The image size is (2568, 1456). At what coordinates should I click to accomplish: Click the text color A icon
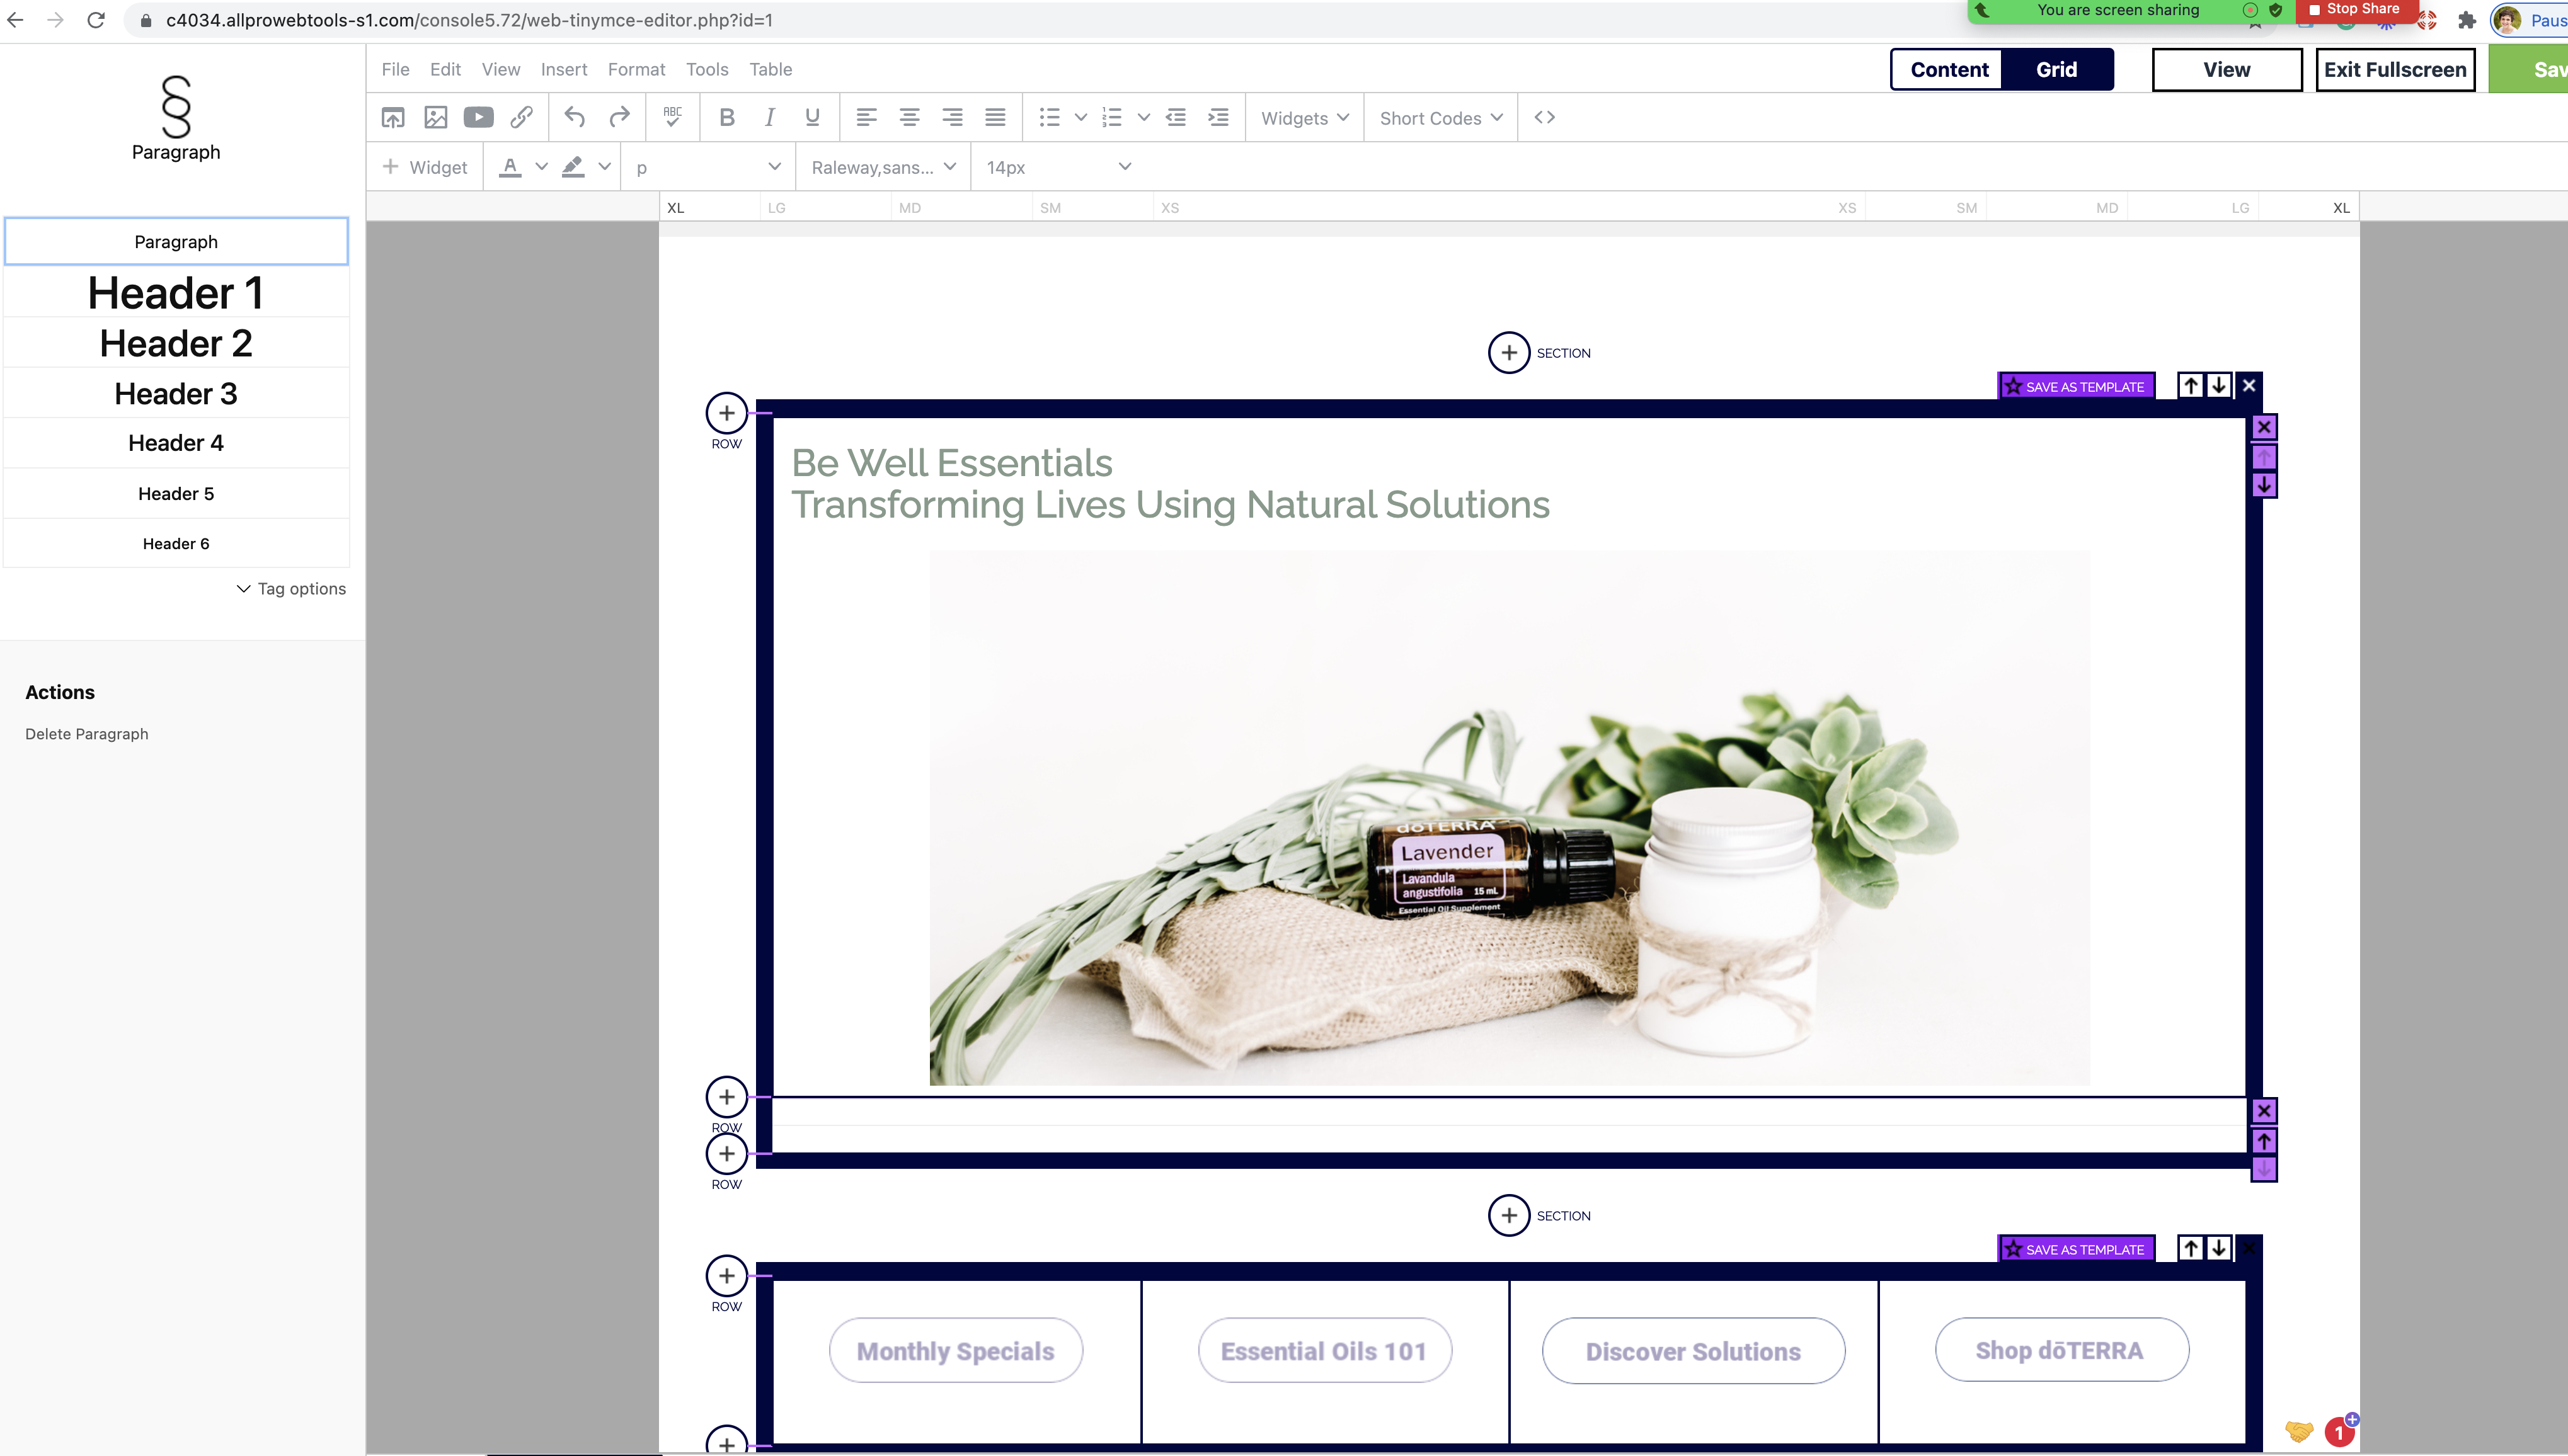(x=510, y=167)
